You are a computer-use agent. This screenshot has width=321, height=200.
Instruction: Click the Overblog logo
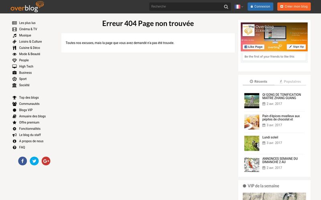(22, 6)
